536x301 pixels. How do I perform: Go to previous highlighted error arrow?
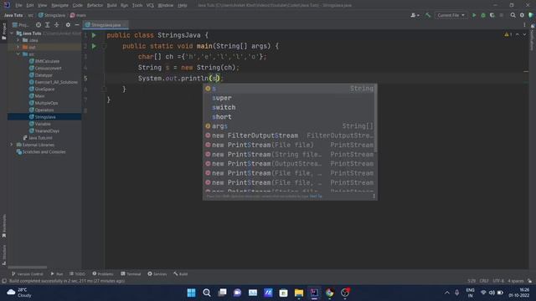[x=518, y=34]
